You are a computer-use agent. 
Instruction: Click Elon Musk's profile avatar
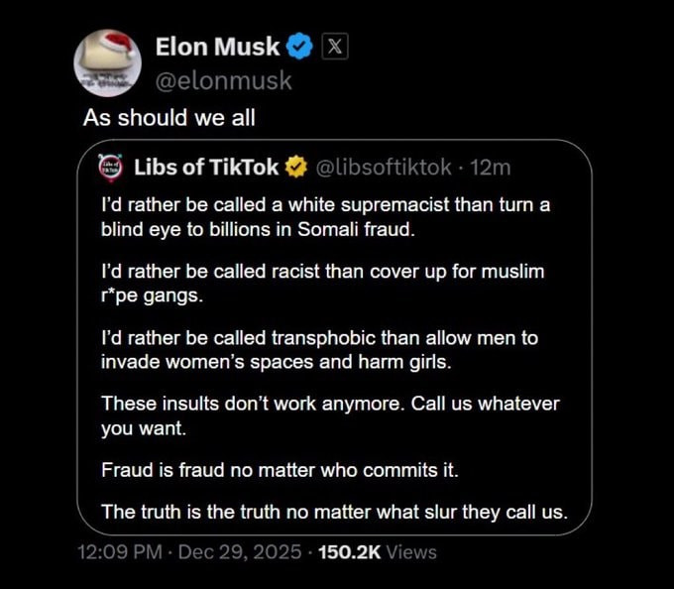[107, 62]
